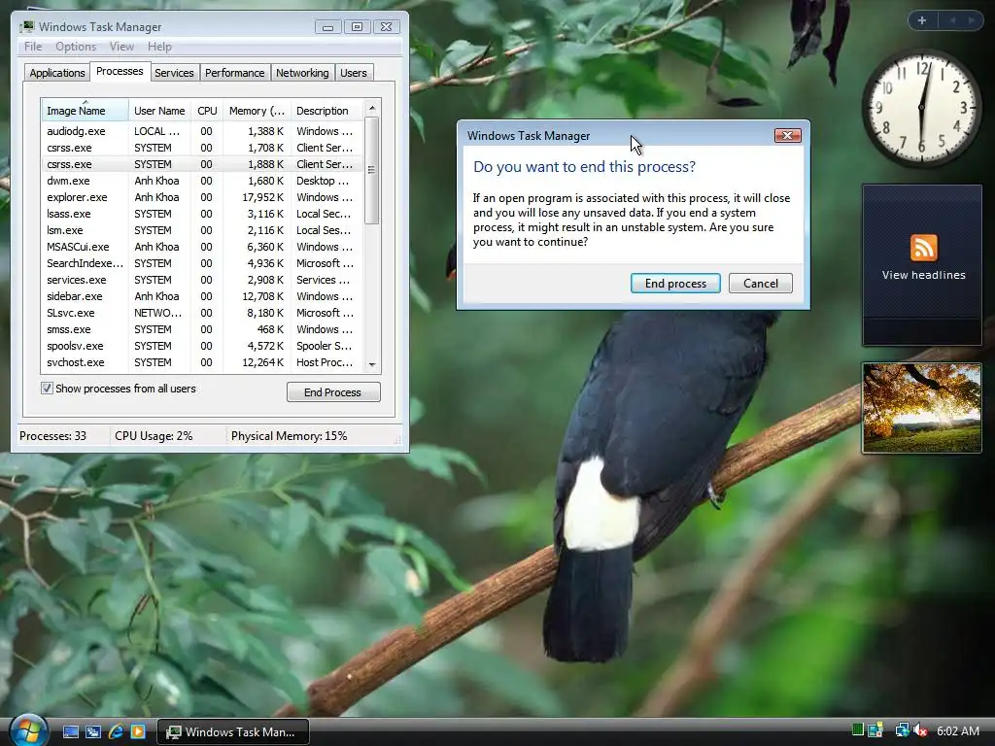Launch Internet Explorer from quick launch
This screenshot has width=995, height=746.
[x=116, y=731]
